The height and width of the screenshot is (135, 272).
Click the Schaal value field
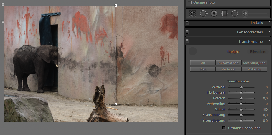pos(265,109)
